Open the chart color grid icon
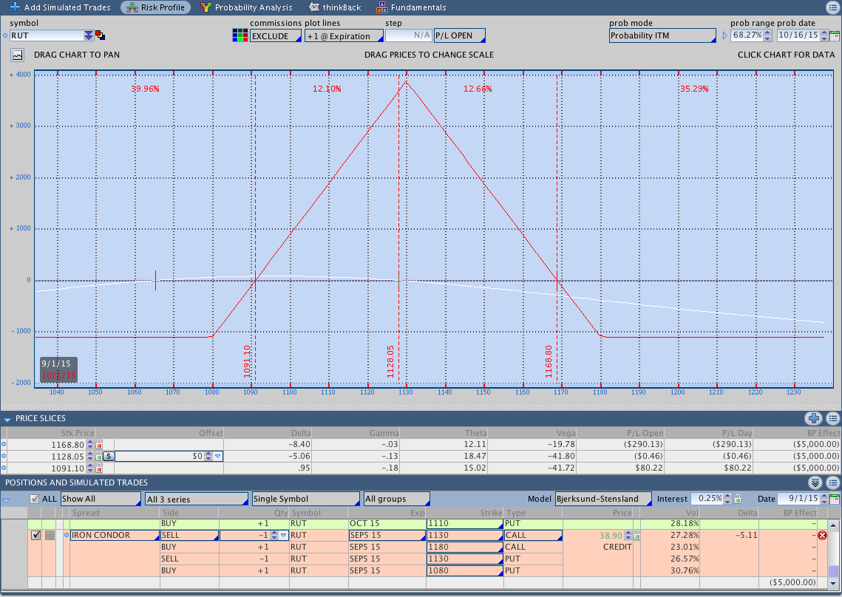 coord(240,35)
